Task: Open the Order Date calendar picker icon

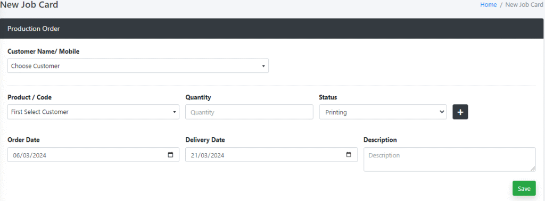Action: click(x=170, y=155)
